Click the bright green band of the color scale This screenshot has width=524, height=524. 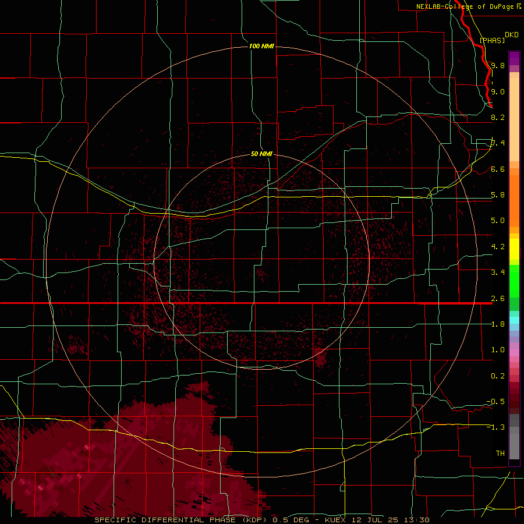514,280
